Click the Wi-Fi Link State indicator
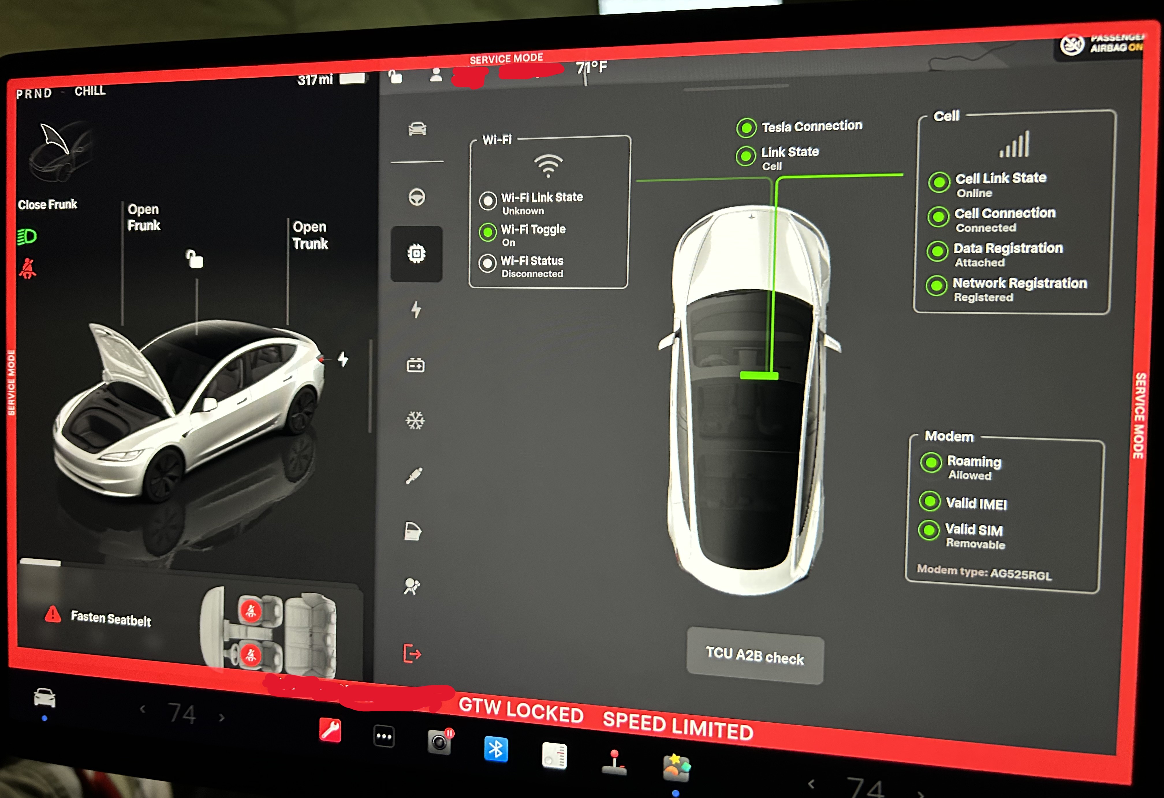The image size is (1164, 798). pyautogui.click(x=488, y=201)
